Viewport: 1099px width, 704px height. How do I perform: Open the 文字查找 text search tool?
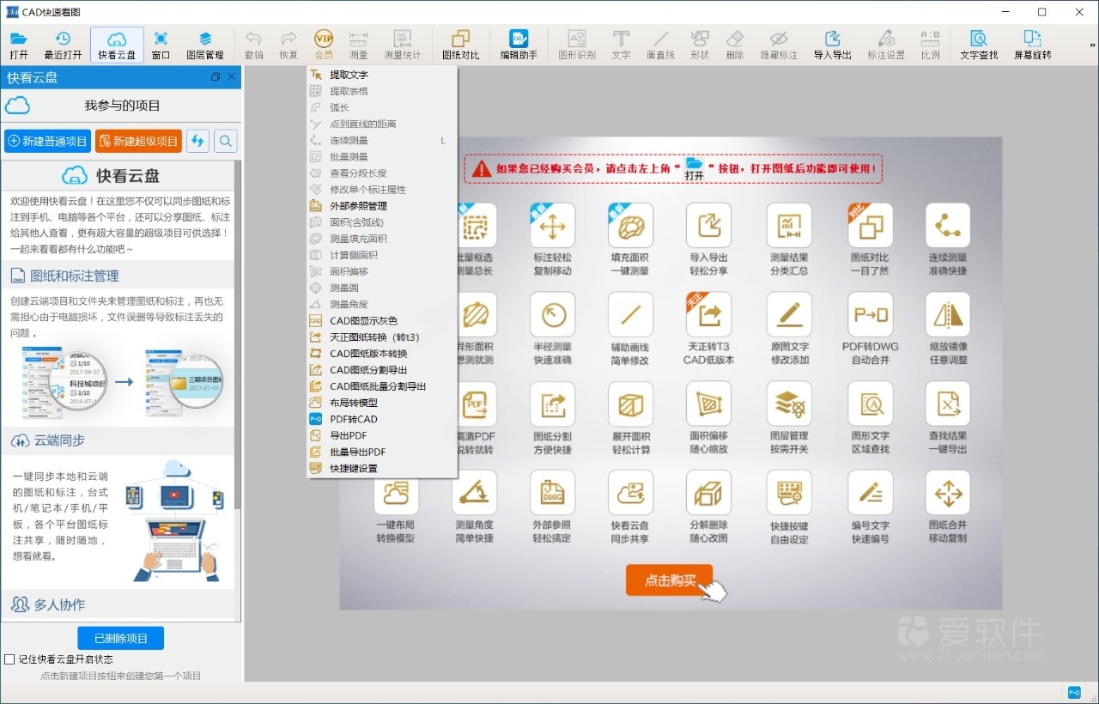point(979,44)
